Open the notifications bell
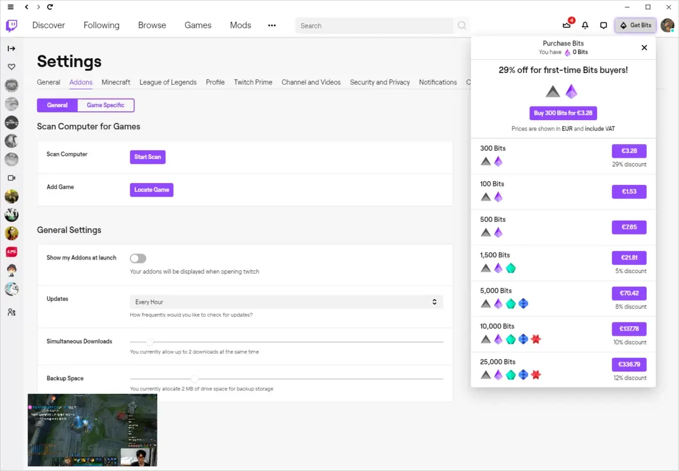679x471 pixels. coord(585,25)
